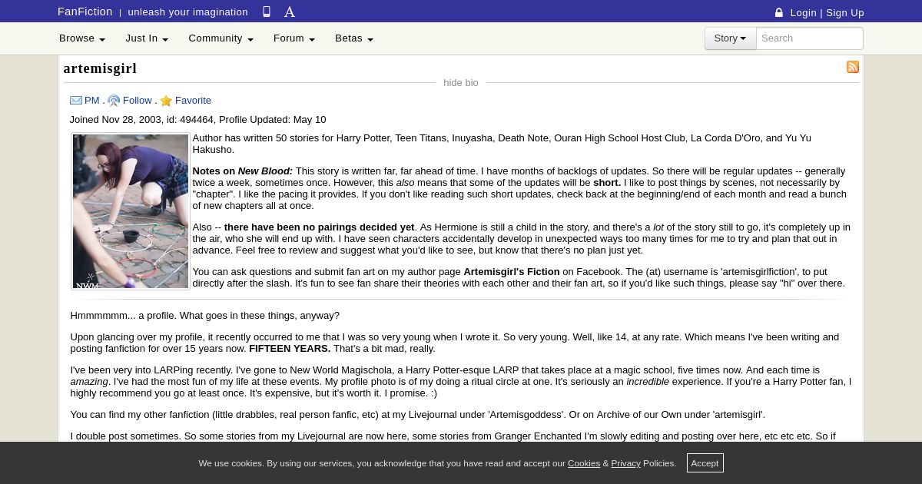Go to FanFiction home link
Screen dimensions: 922x484
pyautogui.click(x=85, y=12)
